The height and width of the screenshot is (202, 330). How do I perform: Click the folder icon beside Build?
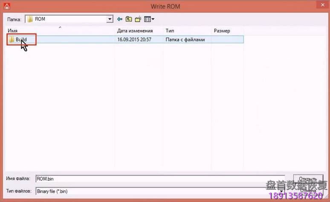(x=12, y=39)
